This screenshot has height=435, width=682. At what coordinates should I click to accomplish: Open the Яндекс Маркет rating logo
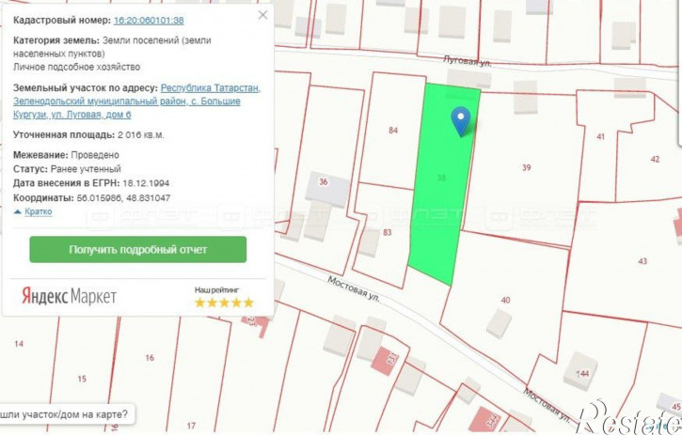(x=70, y=296)
